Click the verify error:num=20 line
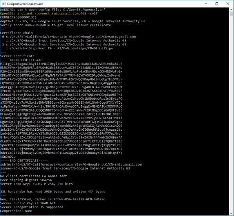Image resolution: width=234 pixels, height=216 pixels. click(x=56, y=25)
